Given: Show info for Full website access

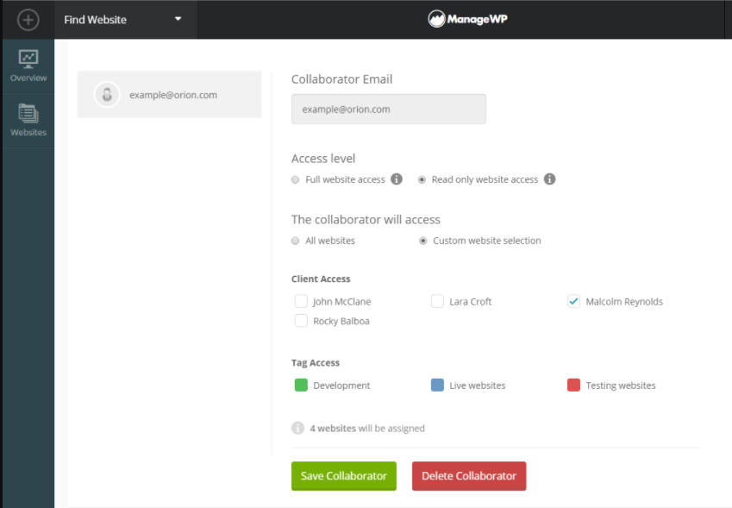Looking at the screenshot, I should (397, 179).
